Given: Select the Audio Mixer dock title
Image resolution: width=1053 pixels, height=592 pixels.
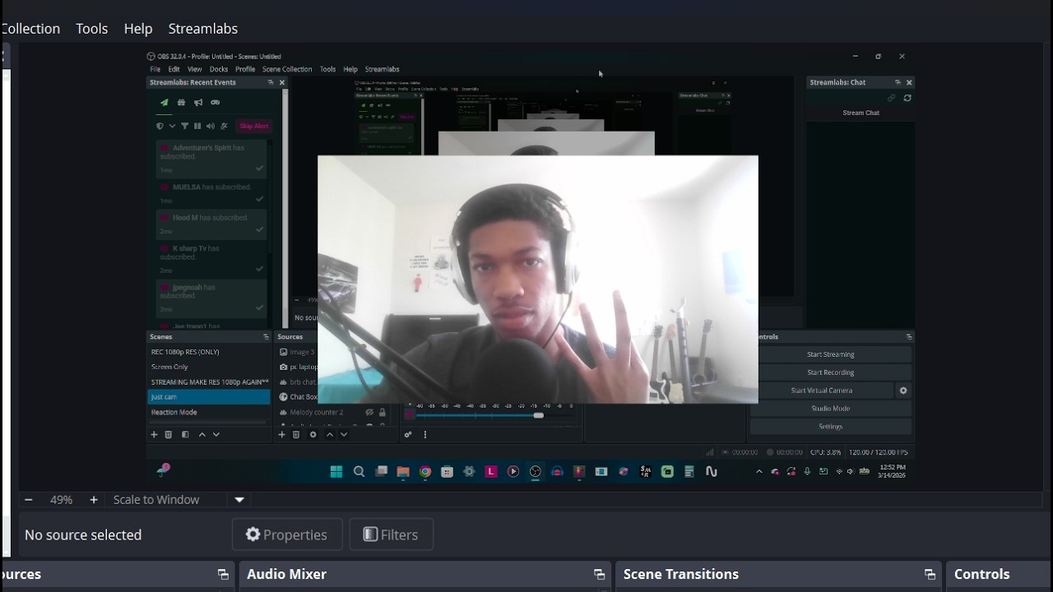Looking at the screenshot, I should (287, 574).
